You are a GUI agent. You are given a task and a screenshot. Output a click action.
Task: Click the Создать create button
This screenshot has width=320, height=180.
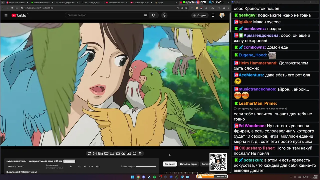coord(200,15)
